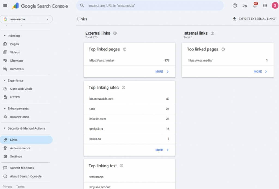
Task: Click MORE under external Top linked pages
Action: click(x=162, y=72)
